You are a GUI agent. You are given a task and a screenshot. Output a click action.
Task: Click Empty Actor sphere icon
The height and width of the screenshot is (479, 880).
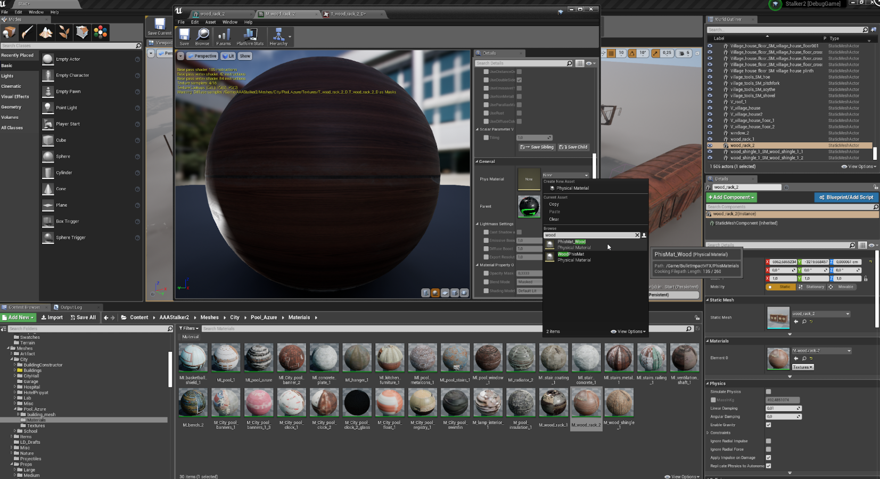click(x=48, y=59)
